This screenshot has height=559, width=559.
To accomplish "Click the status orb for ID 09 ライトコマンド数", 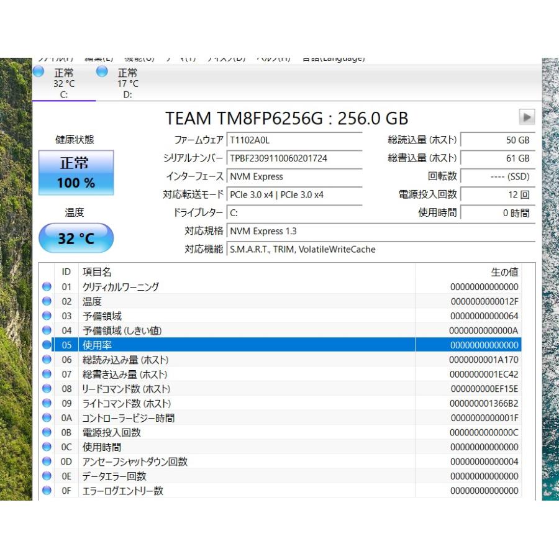I will tap(47, 403).
